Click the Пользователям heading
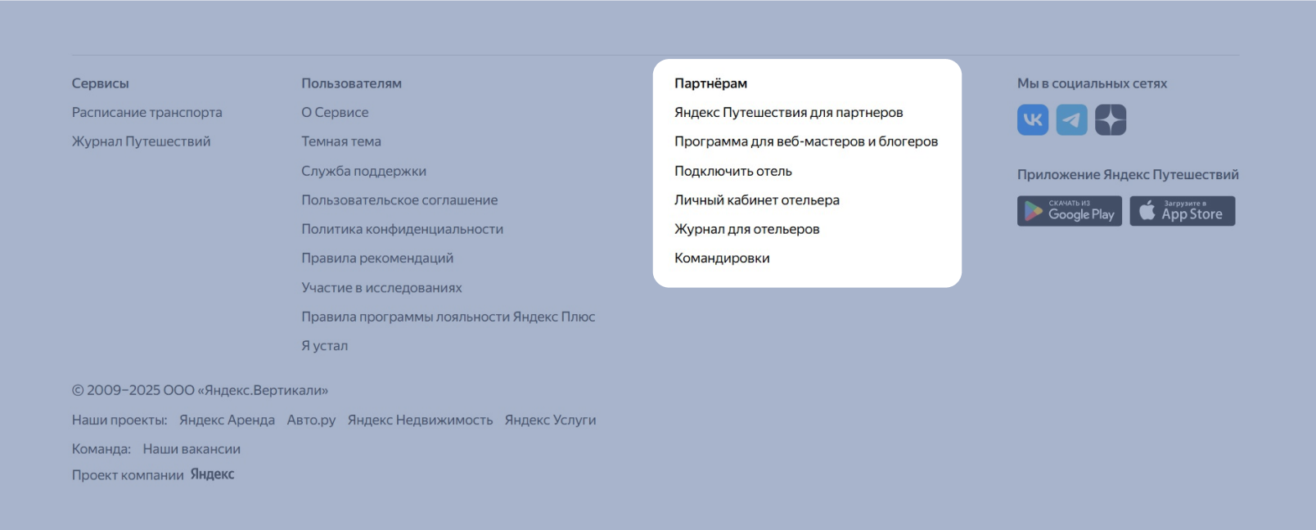Viewport: 1316px width, 530px height. pos(351,83)
